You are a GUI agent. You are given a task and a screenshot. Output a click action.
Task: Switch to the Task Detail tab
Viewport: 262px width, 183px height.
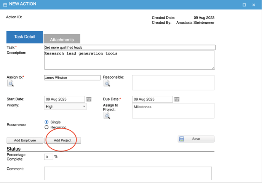tap(25, 37)
